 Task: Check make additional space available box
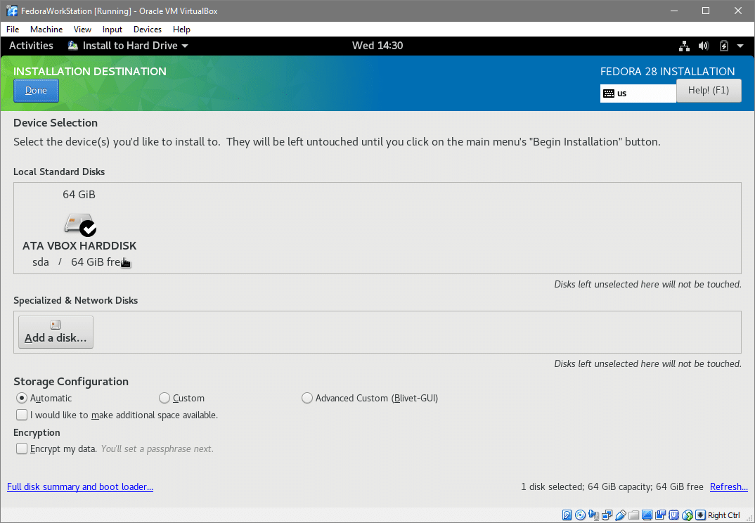tap(22, 415)
